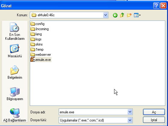The height and width of the screenshot is (126, 168).
Task: Expand the Konum location dropdown
Action: [106, 15]
